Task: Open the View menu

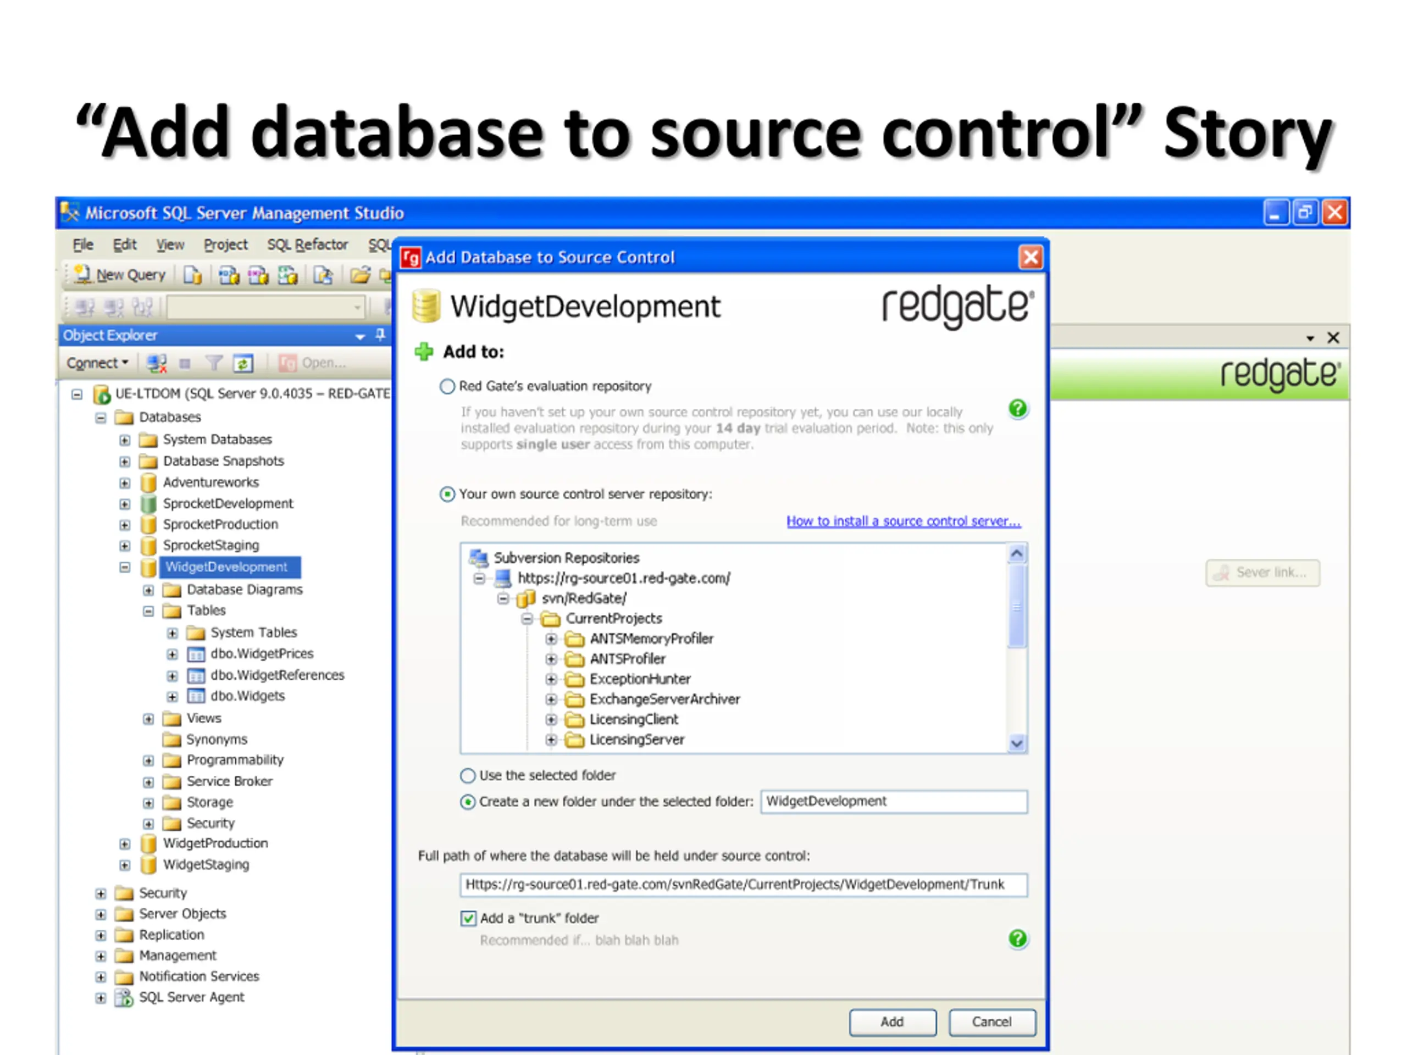Action: (x=170, y=245)
